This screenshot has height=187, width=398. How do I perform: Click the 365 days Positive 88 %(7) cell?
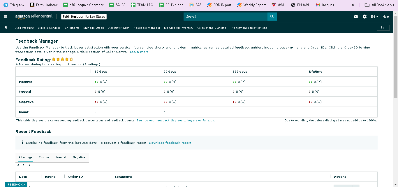[x=239, y=82]
